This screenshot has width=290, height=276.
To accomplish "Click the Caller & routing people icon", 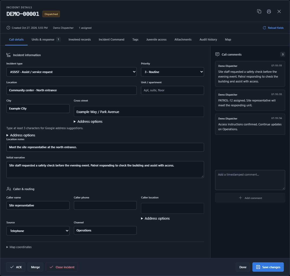I will point(9,189).
